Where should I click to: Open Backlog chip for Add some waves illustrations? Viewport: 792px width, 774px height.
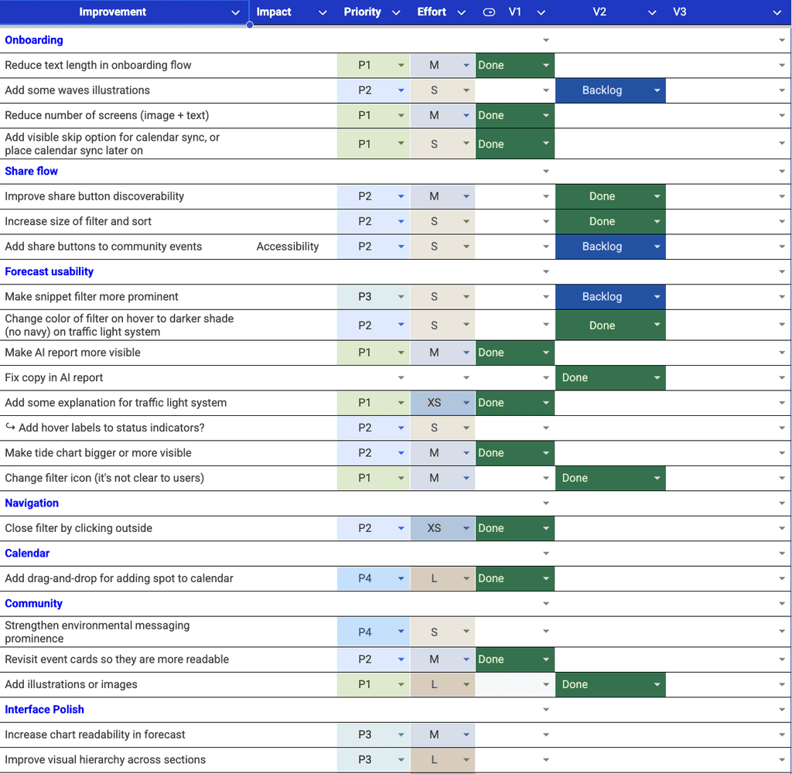tap(610, 90)
